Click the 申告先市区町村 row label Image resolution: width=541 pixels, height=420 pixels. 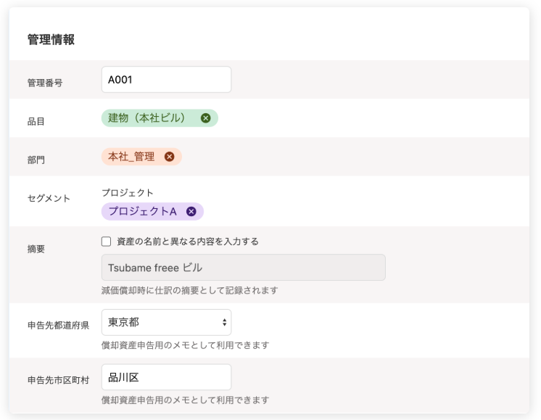58,380
